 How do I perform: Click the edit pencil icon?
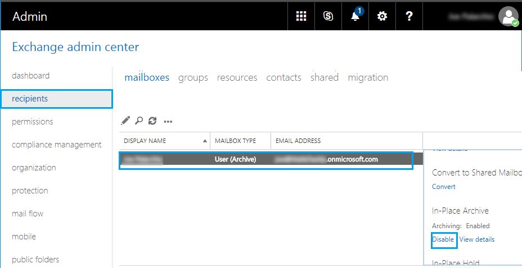tap(125, 121)
